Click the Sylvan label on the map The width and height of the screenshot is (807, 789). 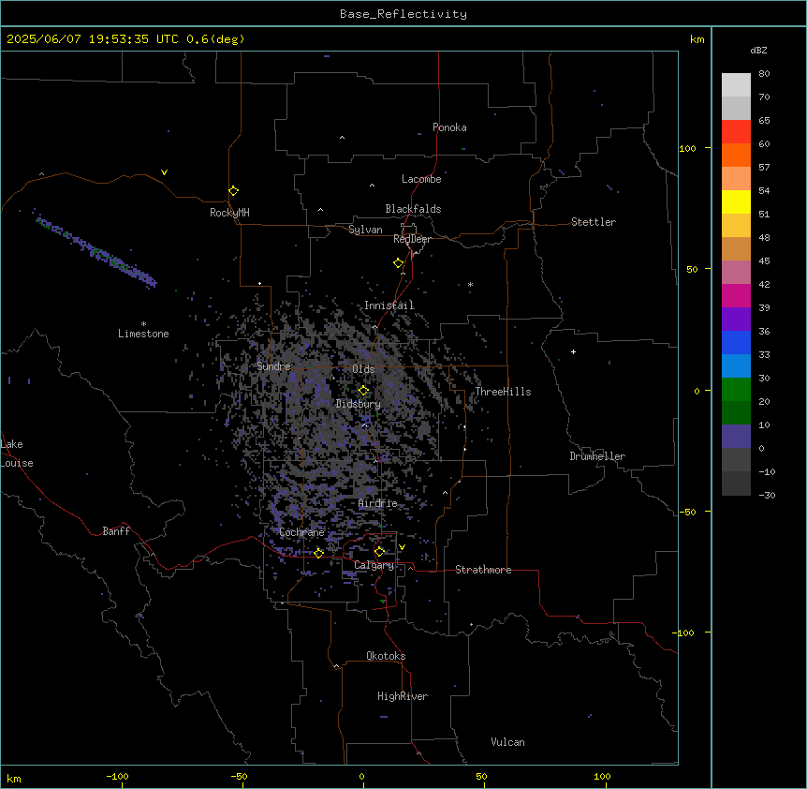coord(365,230)
